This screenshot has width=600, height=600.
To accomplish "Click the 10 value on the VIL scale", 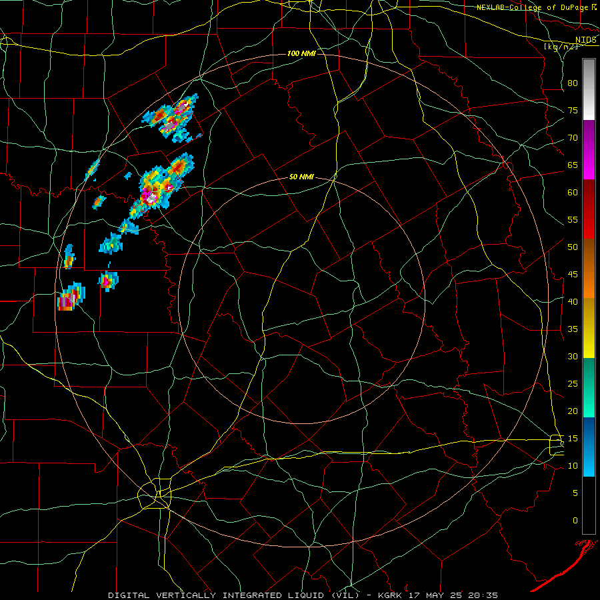I will [x=573, y=466].
